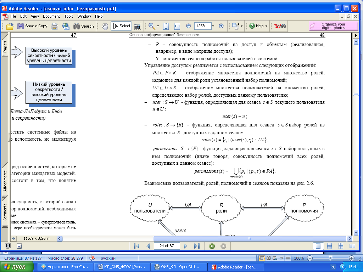Image resolution: width=363 pixels, height=272 pixels.
Task: Click the page number field 24 of 87
Action: [x=167, y=246]
